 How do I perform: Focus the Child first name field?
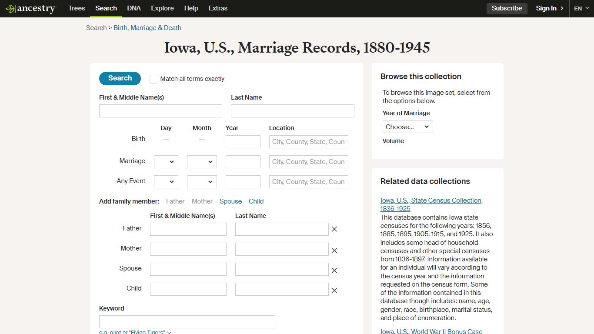tap(188, 289)
